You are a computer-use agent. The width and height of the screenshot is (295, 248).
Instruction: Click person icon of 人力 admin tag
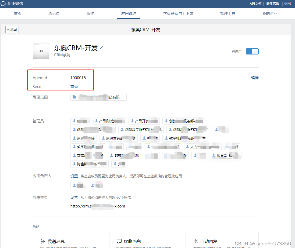(187, 147)
